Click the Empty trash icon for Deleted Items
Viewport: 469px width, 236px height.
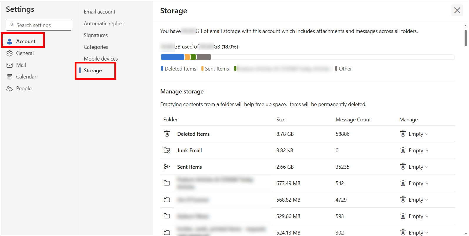[403, 134]
